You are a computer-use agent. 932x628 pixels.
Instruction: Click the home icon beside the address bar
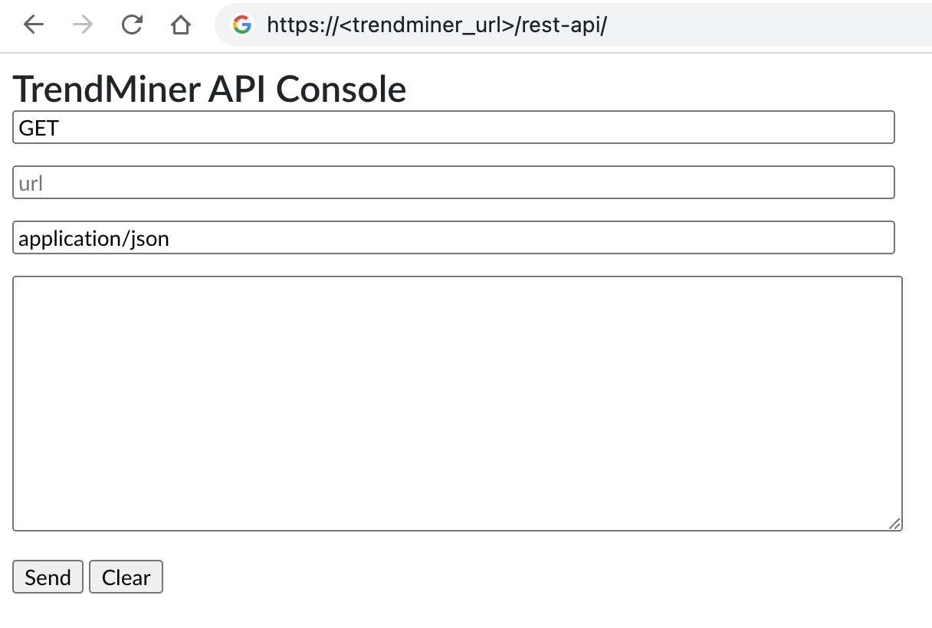click(180, 25)
